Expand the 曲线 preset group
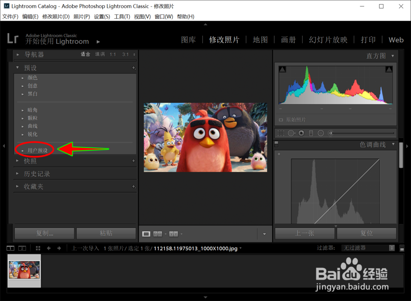The image size is (411, 301). click(x=23, y=126)
